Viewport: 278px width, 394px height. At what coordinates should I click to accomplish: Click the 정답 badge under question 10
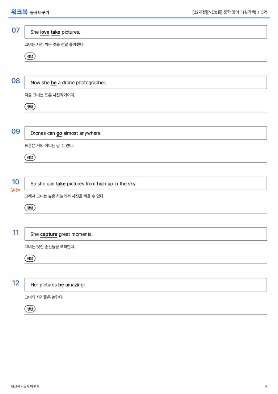(30, 208)
